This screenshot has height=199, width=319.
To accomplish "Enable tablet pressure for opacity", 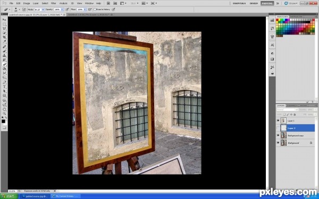I will click(x=67, y=10).
